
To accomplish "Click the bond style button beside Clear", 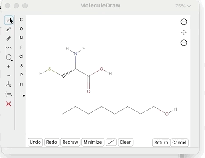I will [111, 142].
